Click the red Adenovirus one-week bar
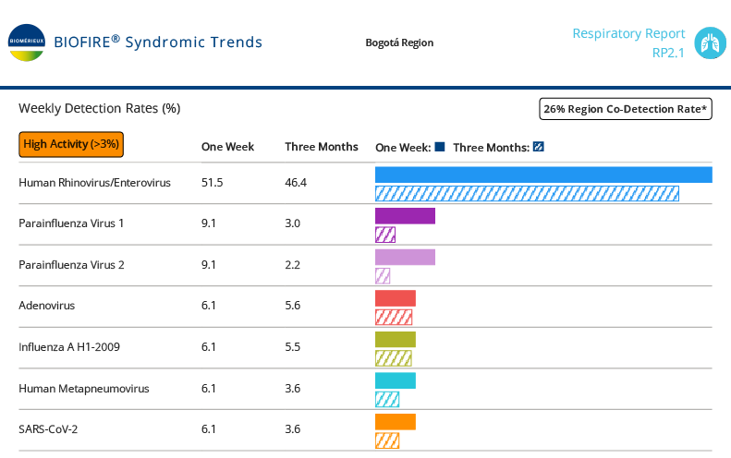The image size is (731, 458). [396, 298]
